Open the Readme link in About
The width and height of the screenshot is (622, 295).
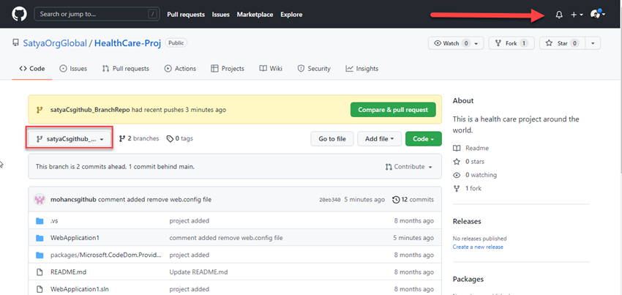(471, 148)
